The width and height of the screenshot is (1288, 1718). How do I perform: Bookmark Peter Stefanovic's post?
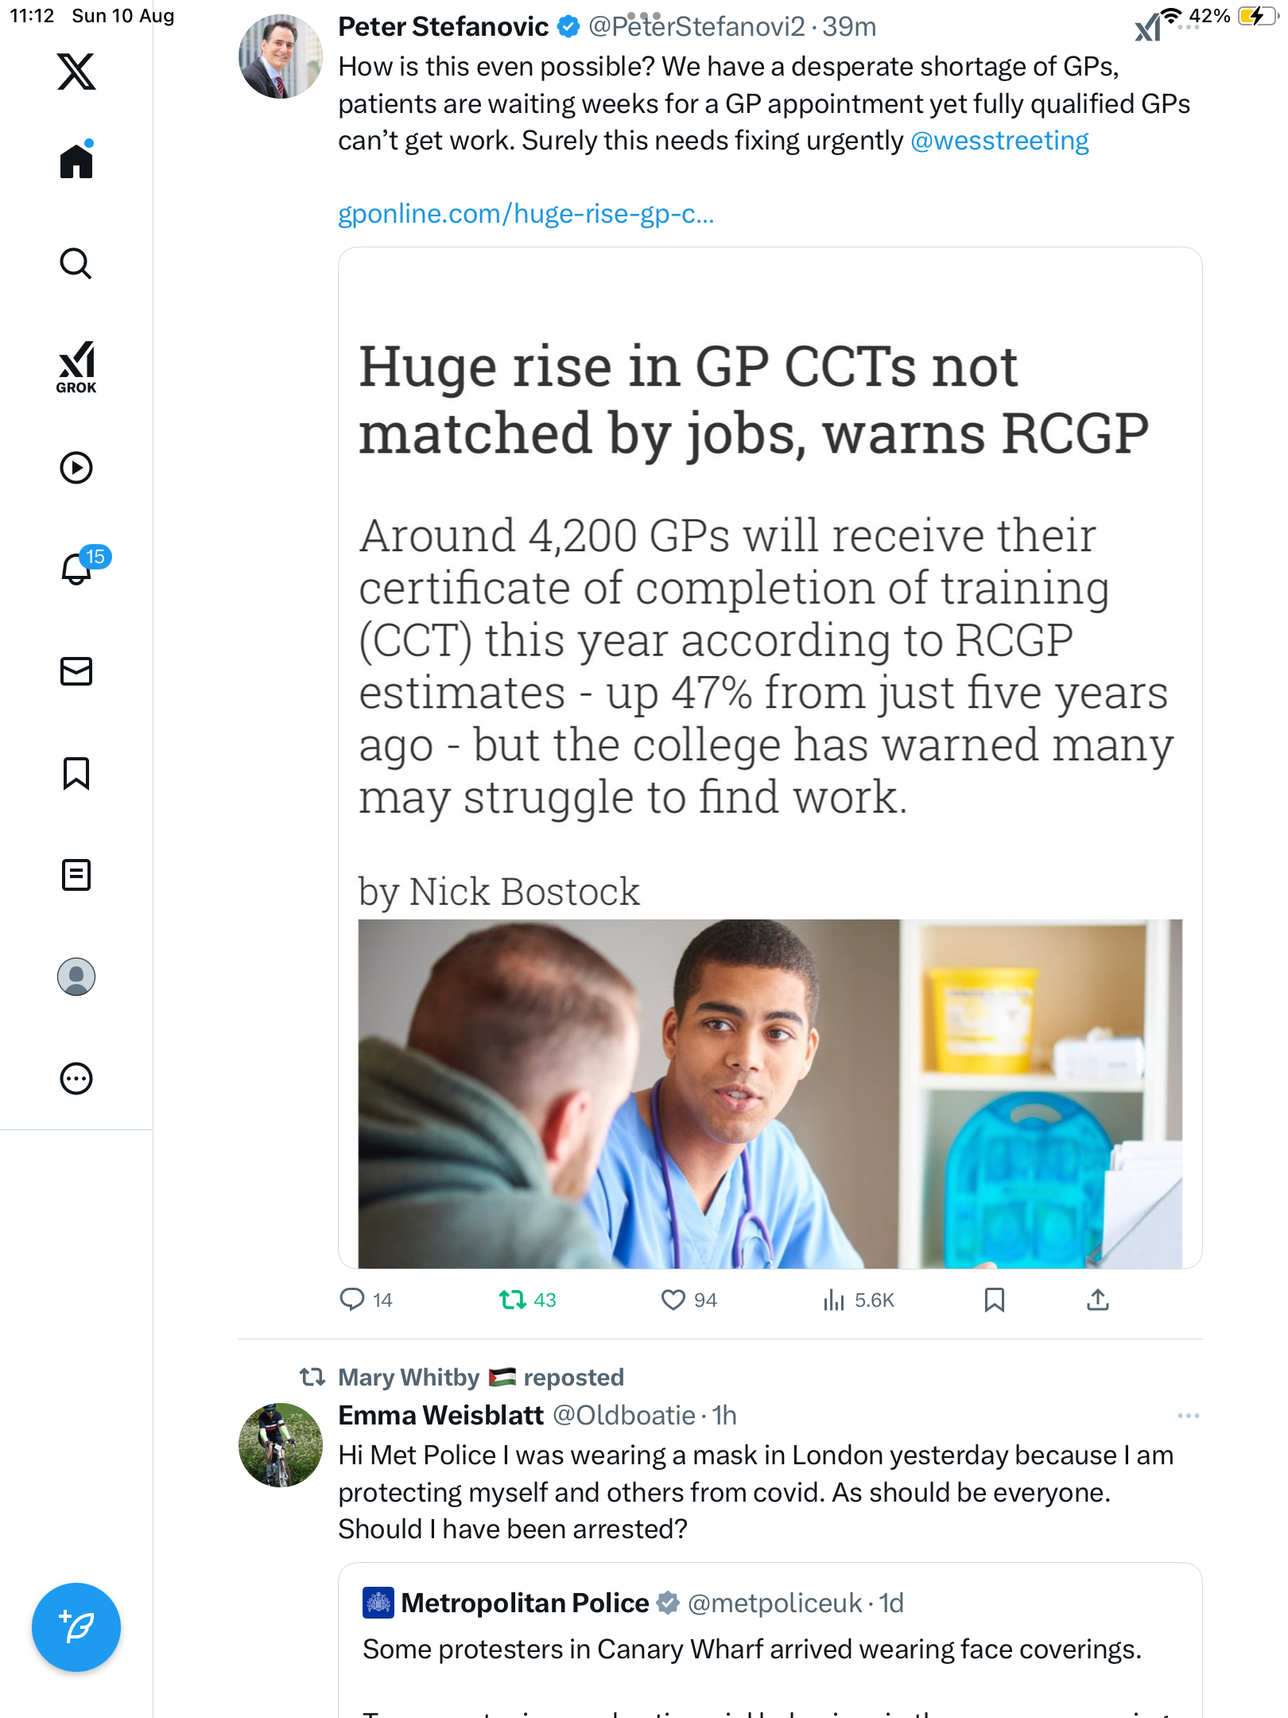[994, 1300]
